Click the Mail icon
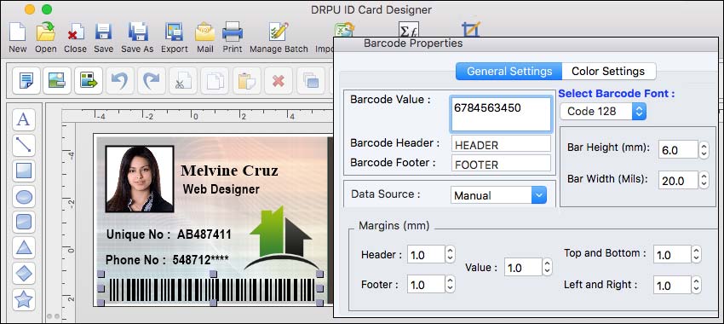Viewport: 724px width, 324px height. click(204, 32)
